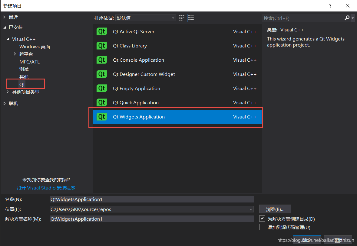This screenshot has height=246, width=357.
Task: Click the search magnifier icon
Action: pyautogui.click(x=347, y=18)
